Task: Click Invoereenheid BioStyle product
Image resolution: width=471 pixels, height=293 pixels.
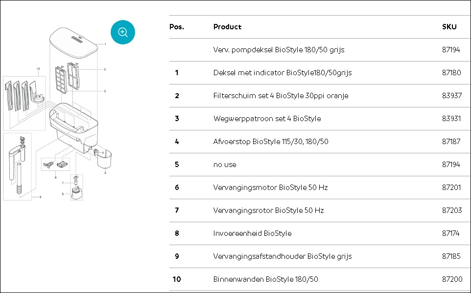Action: (252, 233)
